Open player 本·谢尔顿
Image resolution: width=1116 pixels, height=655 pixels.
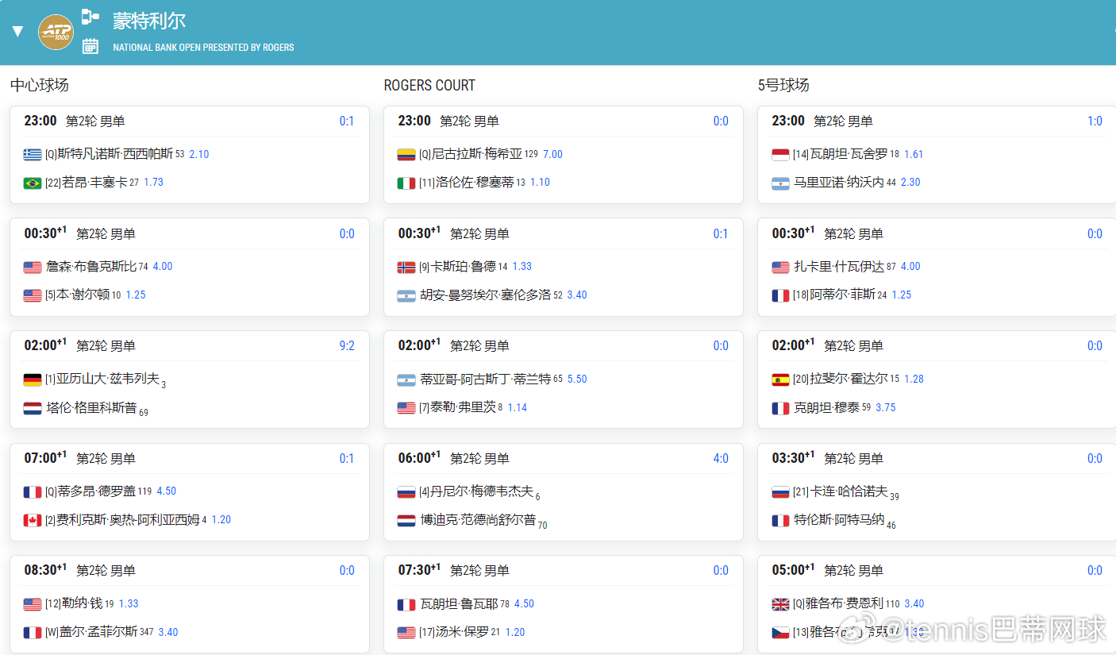point(83,295)
